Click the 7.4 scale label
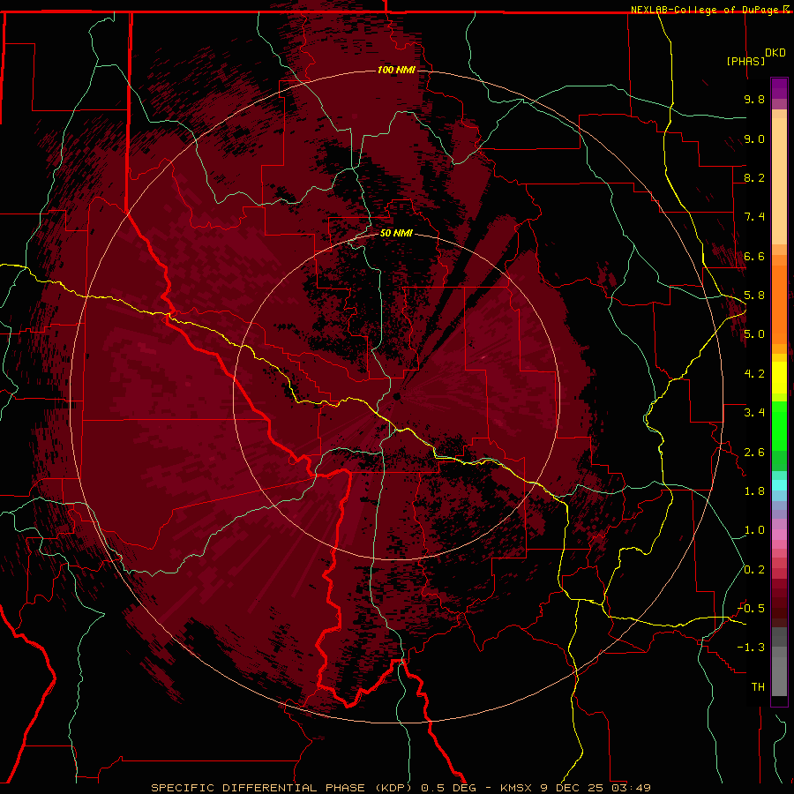The image size is (794, 794). coord(754,217)
